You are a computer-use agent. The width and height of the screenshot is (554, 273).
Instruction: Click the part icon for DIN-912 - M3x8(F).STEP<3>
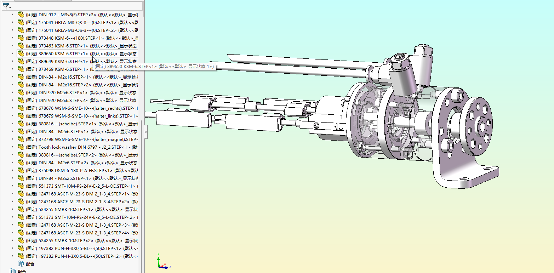[x=21, y=15]
